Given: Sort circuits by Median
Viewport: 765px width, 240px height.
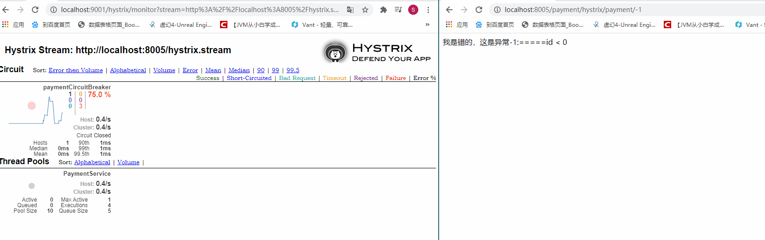Looking at the screenshot, I should coord(239,70).
